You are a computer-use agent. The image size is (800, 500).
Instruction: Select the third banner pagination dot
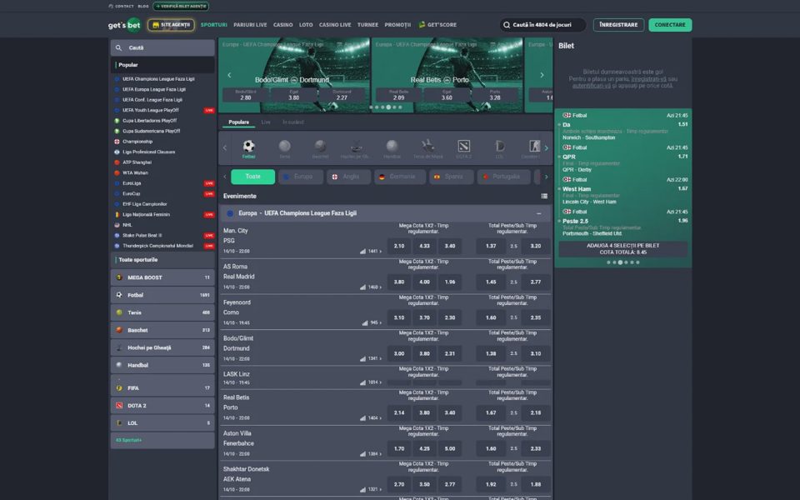(382, 107)
